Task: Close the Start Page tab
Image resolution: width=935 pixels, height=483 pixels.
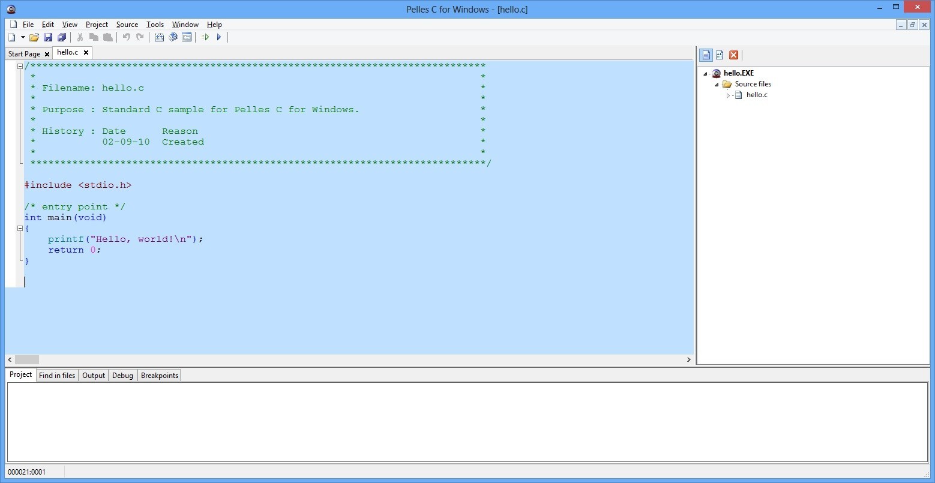Action: point(47,54)
